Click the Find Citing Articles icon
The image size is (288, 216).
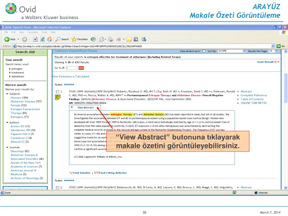pyautogui.click(x=96, y=173)
